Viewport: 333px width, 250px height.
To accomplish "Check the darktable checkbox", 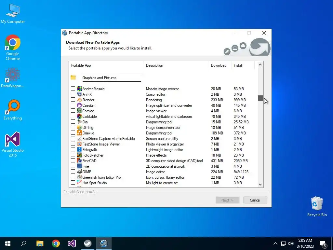I will coord(73,116).
